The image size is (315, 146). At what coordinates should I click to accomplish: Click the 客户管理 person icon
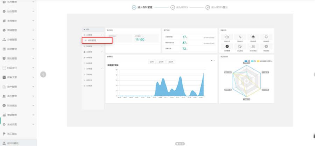[x=4, y=96]
